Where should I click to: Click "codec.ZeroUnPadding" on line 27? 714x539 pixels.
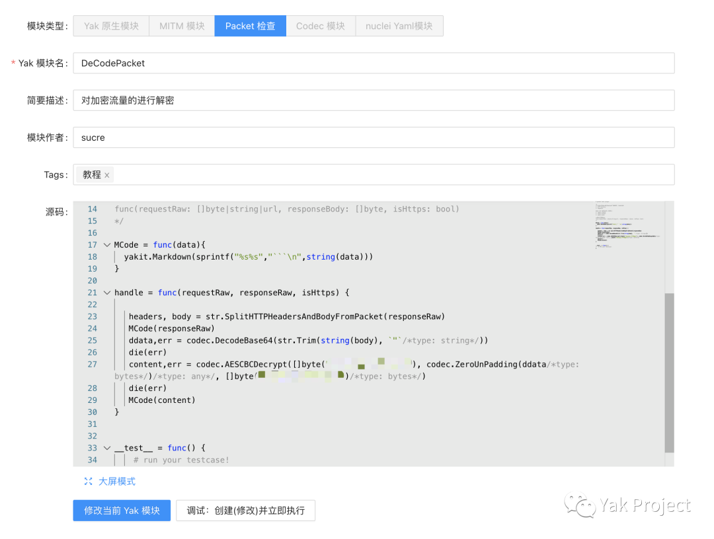(472, 365)
